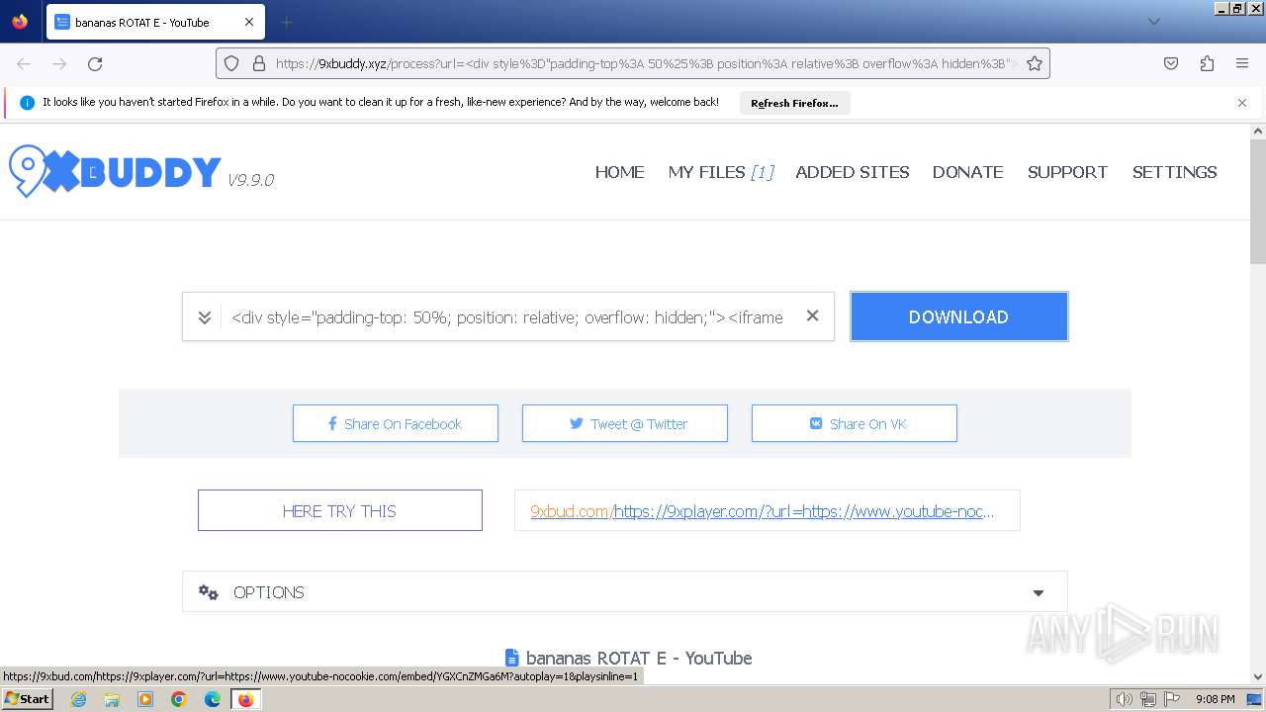
Task: Click the 9:08 PM clock
Action: point(1215,699)
